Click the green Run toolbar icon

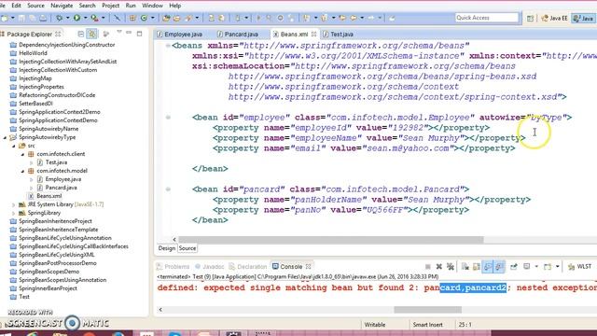click(76, 18)
